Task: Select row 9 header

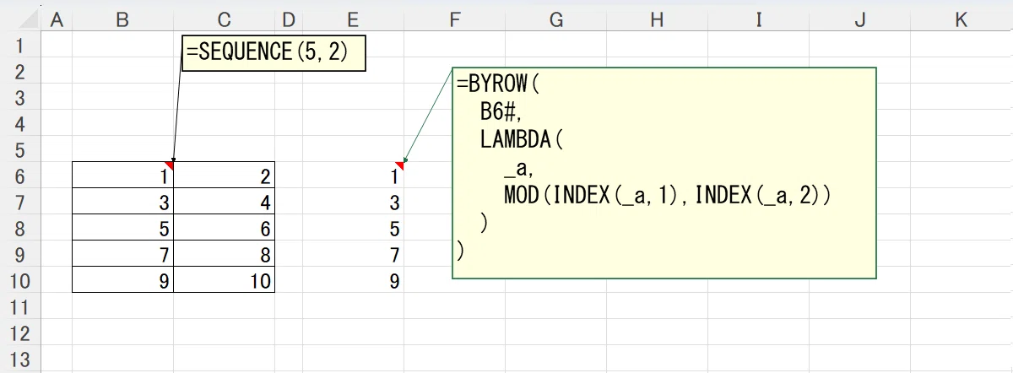Action: click(20, 254)
